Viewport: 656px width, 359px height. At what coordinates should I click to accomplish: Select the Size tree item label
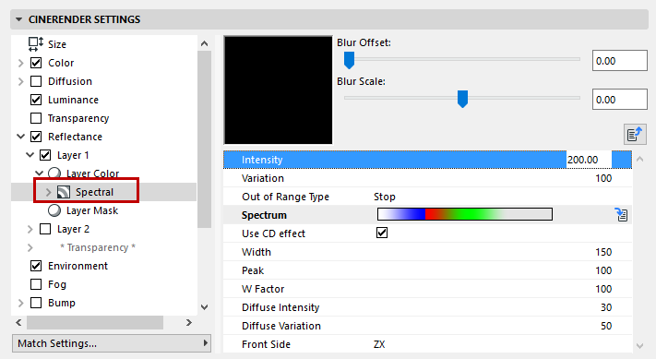(x=57, y=44)
